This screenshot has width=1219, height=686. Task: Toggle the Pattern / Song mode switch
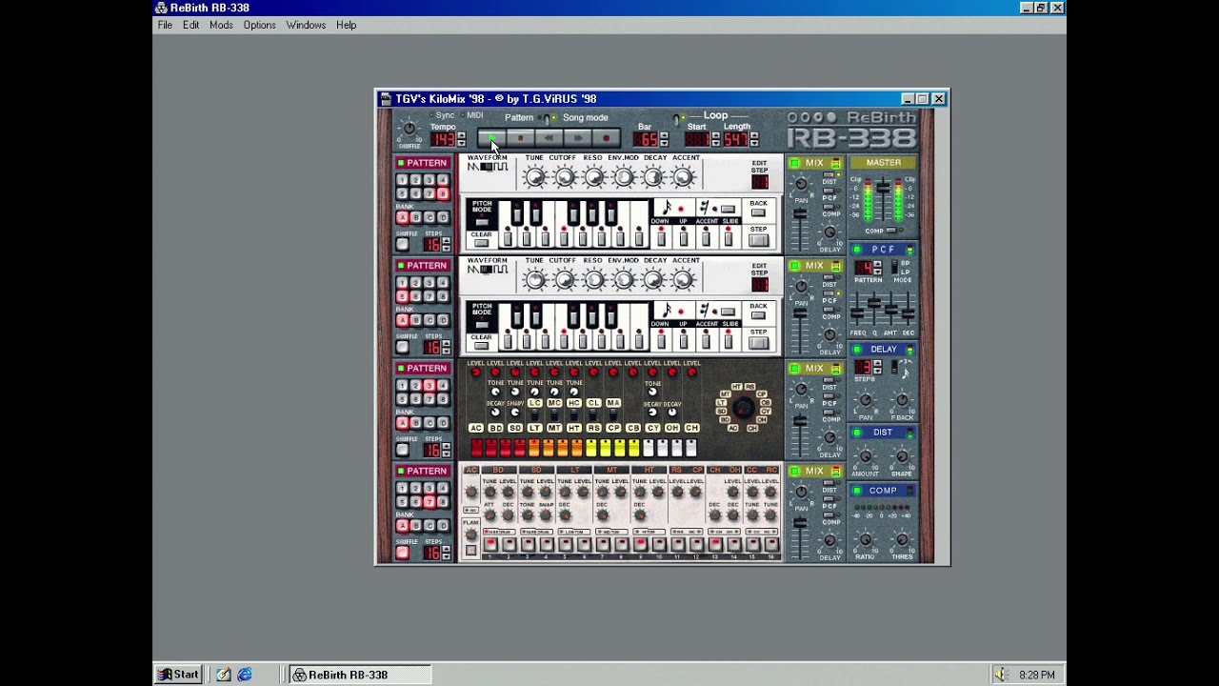tap(548, 118)
